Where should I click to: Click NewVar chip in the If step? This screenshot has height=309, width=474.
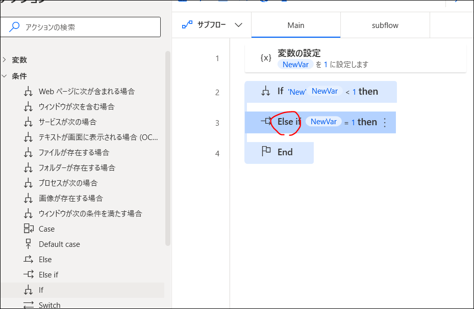pyautogui.click(x=325, y=91)
